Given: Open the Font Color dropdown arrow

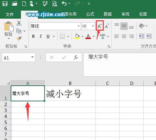Looking at the screenshot, I should (93, 36).
